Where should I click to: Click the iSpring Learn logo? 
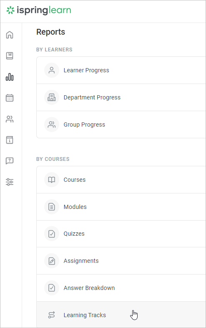pyautogui.click(x=39, y=10)
